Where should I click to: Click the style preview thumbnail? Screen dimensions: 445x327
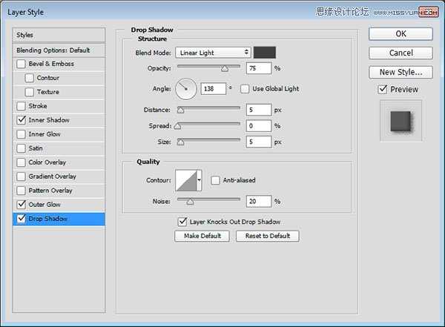(400, 121)
